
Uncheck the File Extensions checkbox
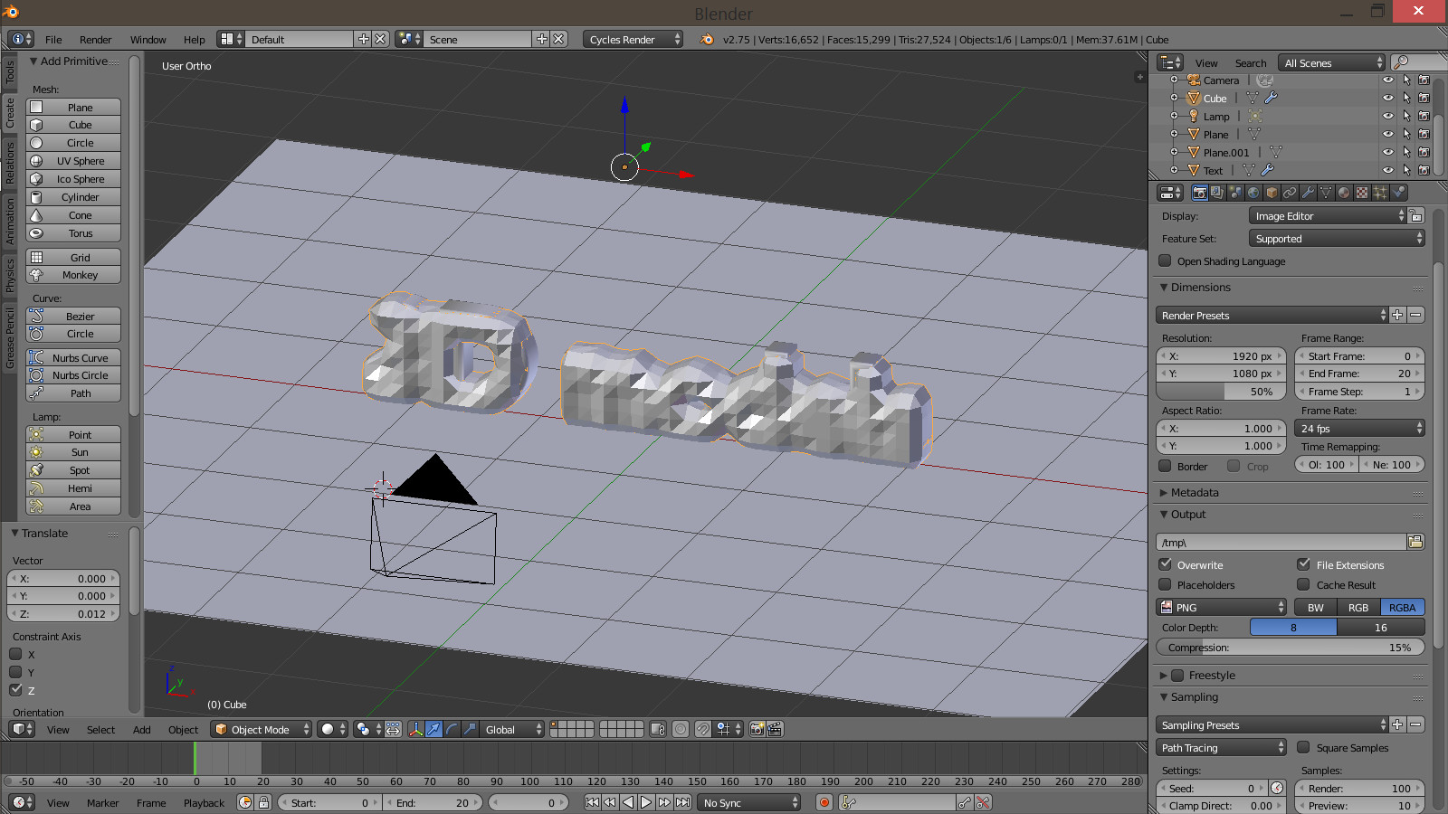point(1303,564)
